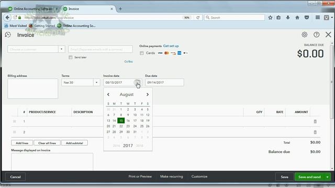Click the Message displayed on invoice box
335x188 pixels.
pyautogui.click(x=52, y=162)
